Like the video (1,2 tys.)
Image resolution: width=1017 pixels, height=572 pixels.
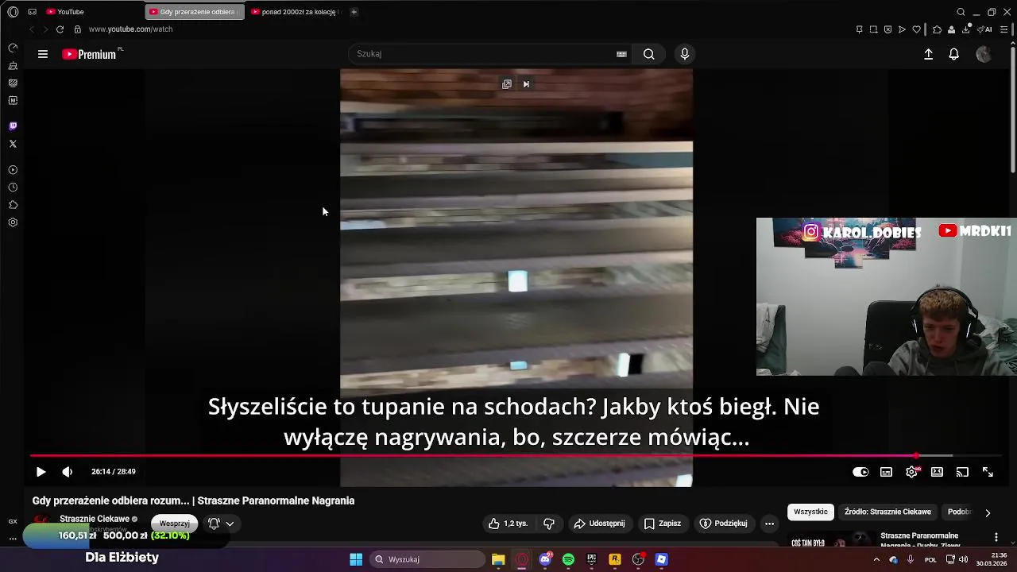[508, 524]
